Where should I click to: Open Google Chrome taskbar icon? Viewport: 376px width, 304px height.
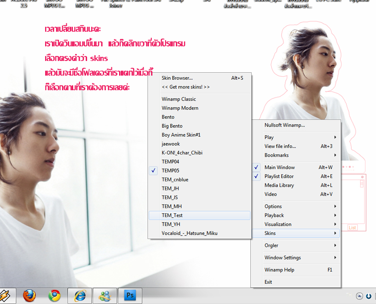click(54, 296)
